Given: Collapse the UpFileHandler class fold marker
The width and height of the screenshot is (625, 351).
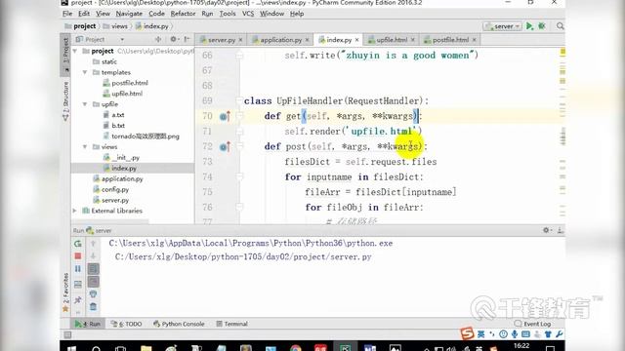Looking at the screenshot, I should point(239,100).
